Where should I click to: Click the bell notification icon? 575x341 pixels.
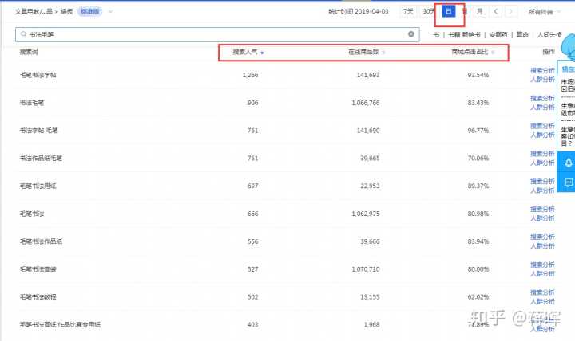click(x=568, y=163)
